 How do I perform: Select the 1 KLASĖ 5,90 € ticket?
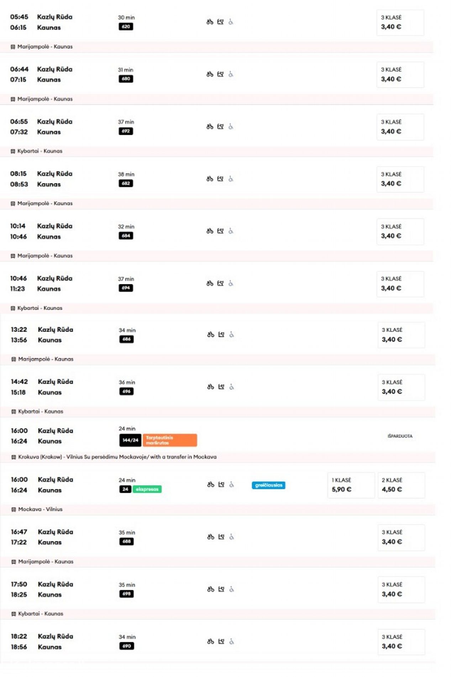351,485
